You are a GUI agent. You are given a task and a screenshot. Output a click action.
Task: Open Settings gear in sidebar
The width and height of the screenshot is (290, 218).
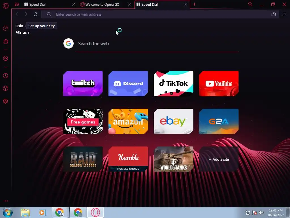pyautogui.click(x=6, y=101)
